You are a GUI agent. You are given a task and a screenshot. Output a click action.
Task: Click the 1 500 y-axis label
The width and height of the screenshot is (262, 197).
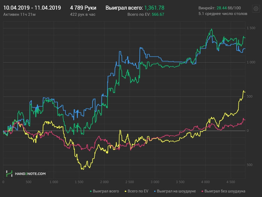point(251,28)
